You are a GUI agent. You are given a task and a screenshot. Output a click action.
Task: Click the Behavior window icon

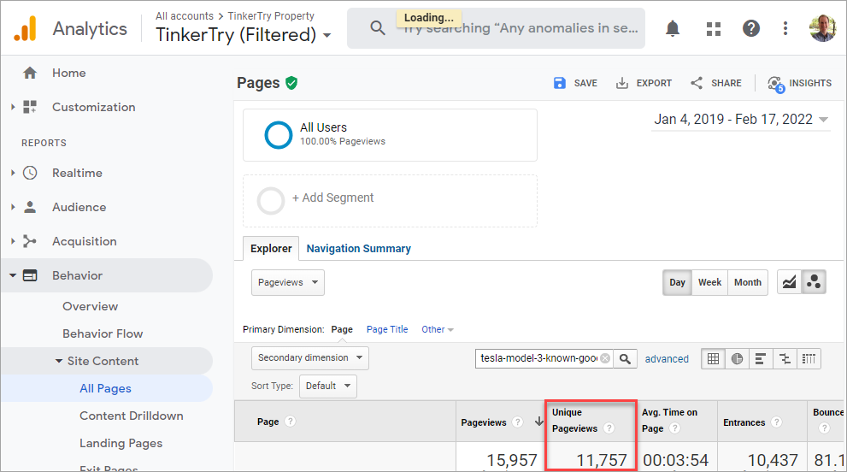(x=30, y=275)
